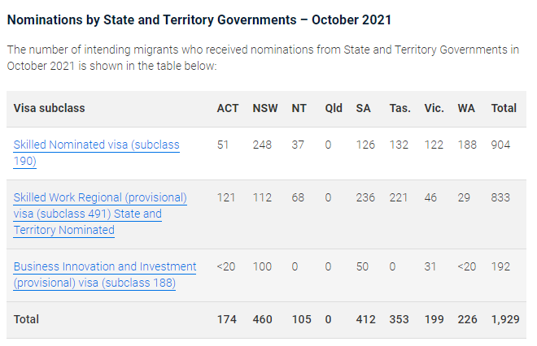The height and width of the screenshot is (346, 537).
Task: Click the WA column header
Action: tap(467, 108)
